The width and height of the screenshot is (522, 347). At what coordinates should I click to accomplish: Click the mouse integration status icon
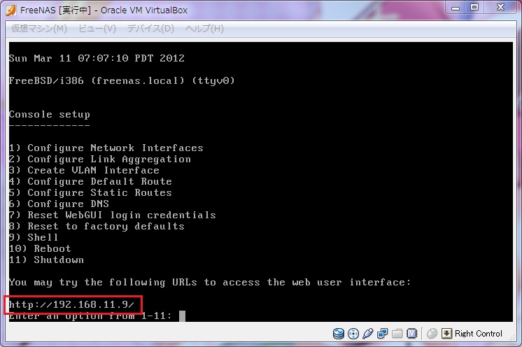(x=432, y=334)
